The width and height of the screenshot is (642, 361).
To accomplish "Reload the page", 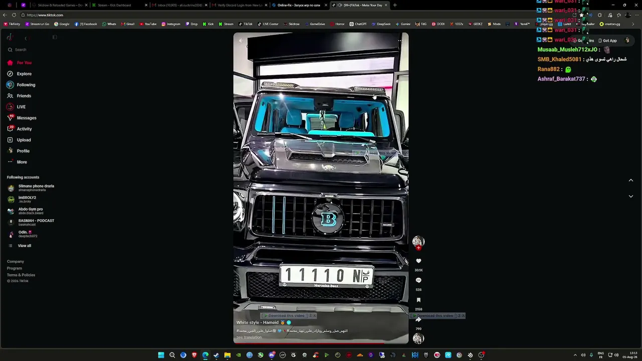I will [x=14, y=15].
